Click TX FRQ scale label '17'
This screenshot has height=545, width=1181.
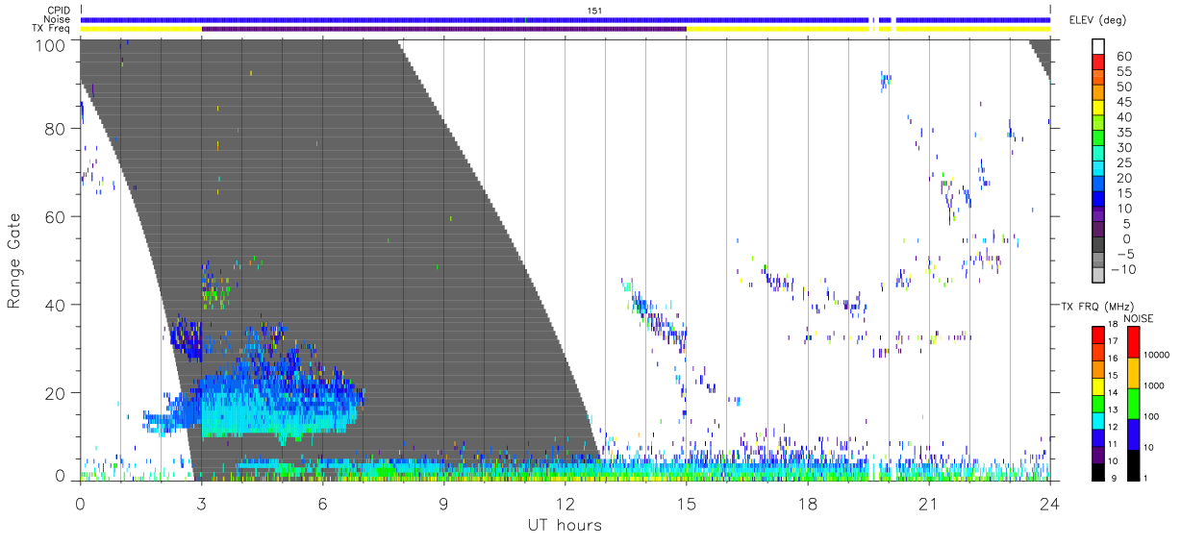click(x=1114, y=341)
